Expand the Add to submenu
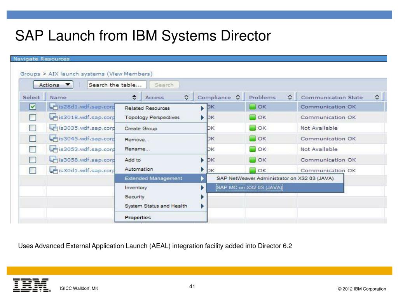Viewport: 398px width, 298px height. coord(161,160)
